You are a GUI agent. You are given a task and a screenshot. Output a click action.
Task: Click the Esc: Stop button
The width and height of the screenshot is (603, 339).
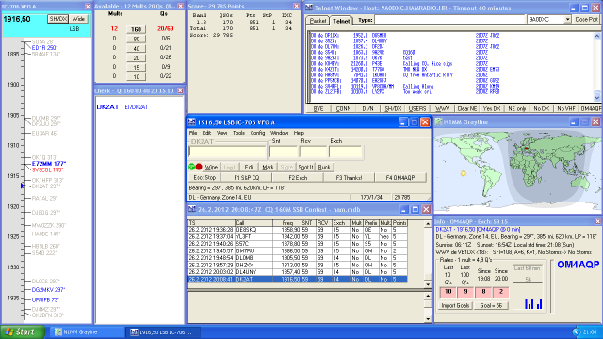tap(204, 178)
